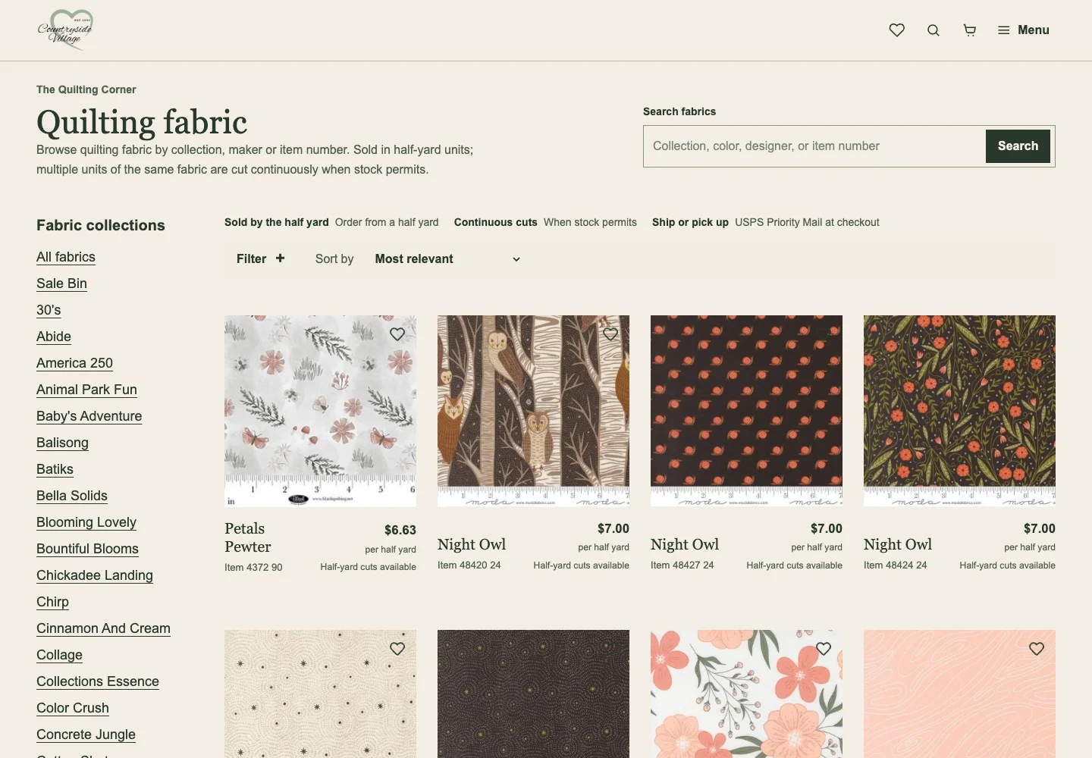Image resolution: width=1092 pixels, height=758 pixels.
Task: Open Blooming Lovely collection
Action: click(x=86, y=522)
